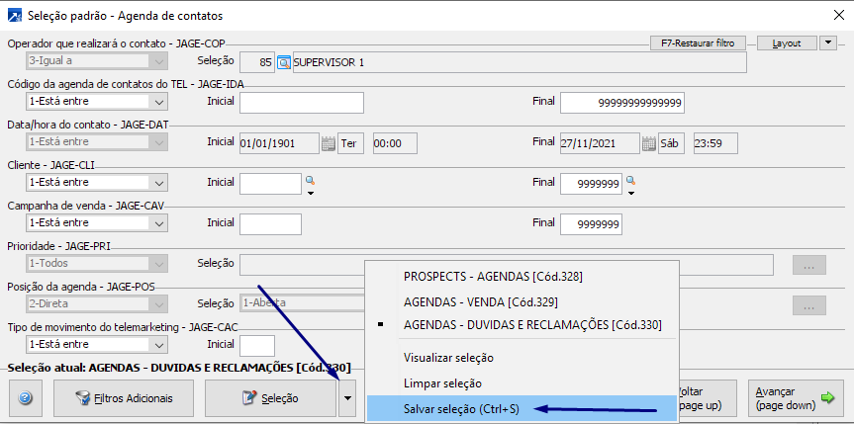Open Filtros Adicionais button
854x424 pixels.
tap(124, 398)
